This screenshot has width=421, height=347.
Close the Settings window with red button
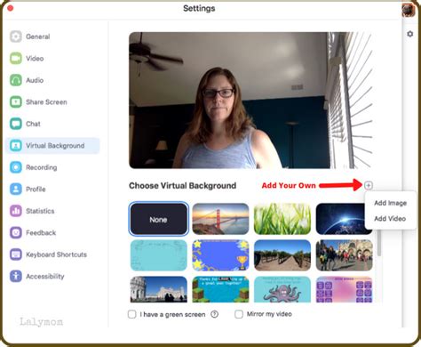tap(10, 8)
